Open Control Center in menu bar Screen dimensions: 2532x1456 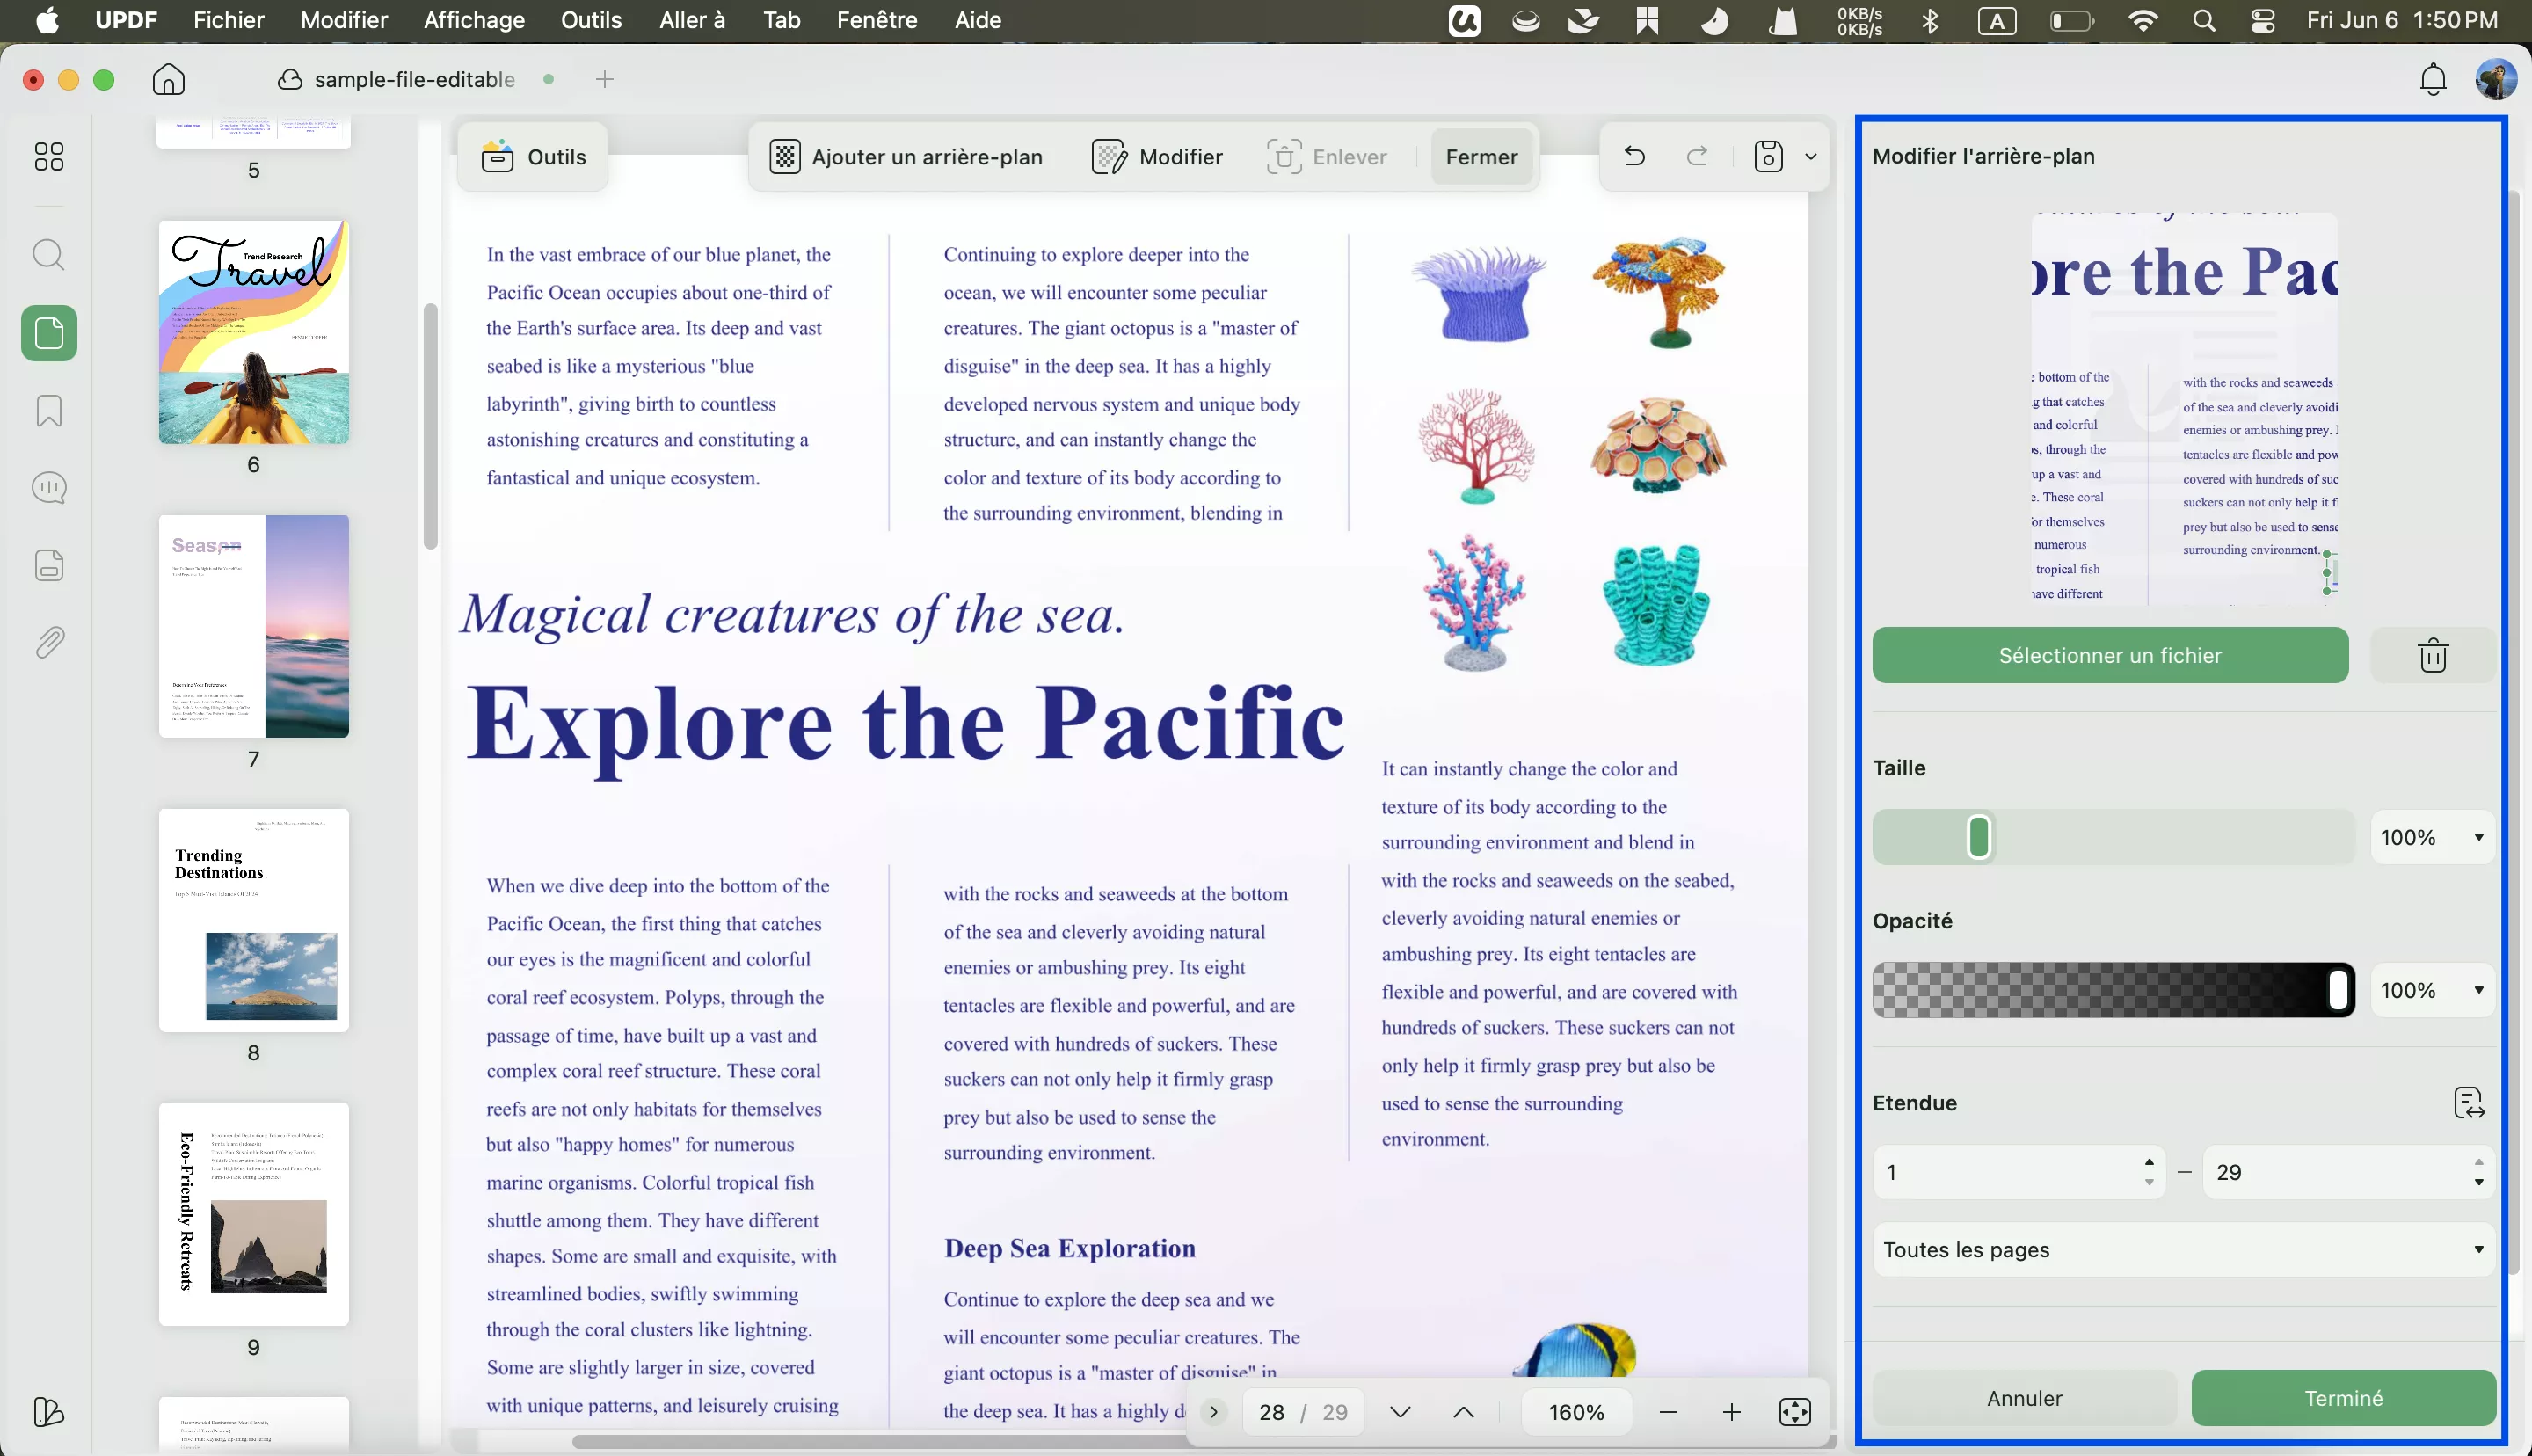(2263, 20)
